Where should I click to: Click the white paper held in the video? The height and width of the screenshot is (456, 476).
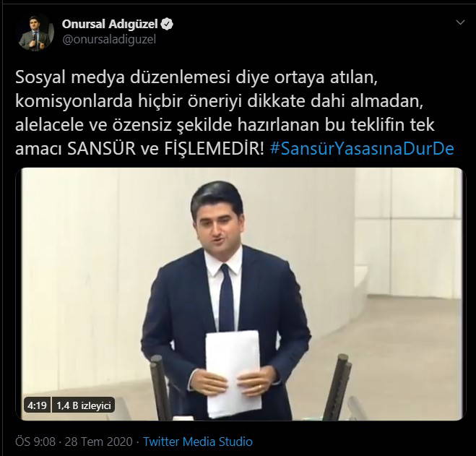coord(233,374)
